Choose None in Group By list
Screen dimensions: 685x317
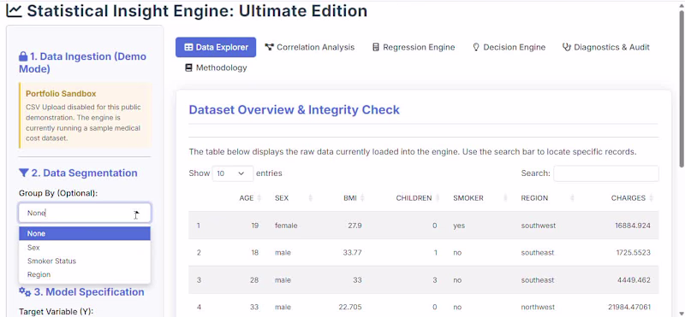[x=85, y=233]
